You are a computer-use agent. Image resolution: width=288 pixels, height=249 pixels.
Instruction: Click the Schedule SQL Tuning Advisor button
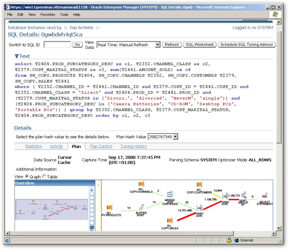pyautogui.click(x=247, y=44)
